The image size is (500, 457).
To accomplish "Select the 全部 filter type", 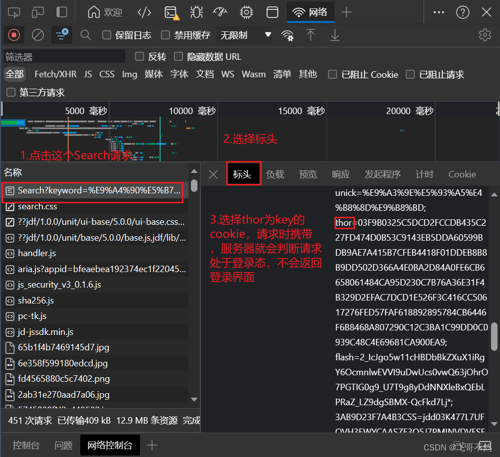I will pyautogui.click(x=14, y=74).
